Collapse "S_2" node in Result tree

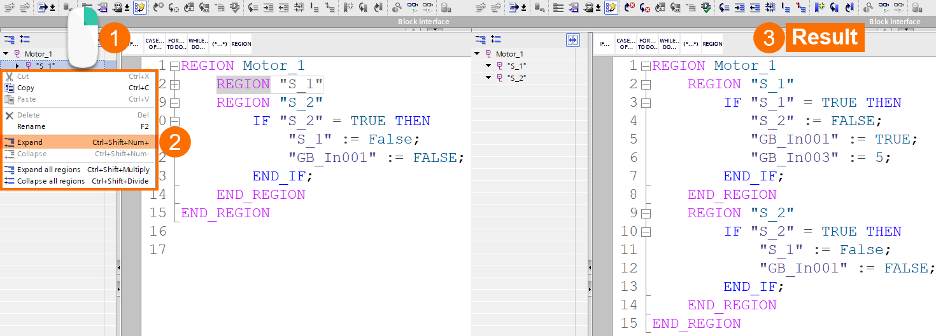(488, 77)
